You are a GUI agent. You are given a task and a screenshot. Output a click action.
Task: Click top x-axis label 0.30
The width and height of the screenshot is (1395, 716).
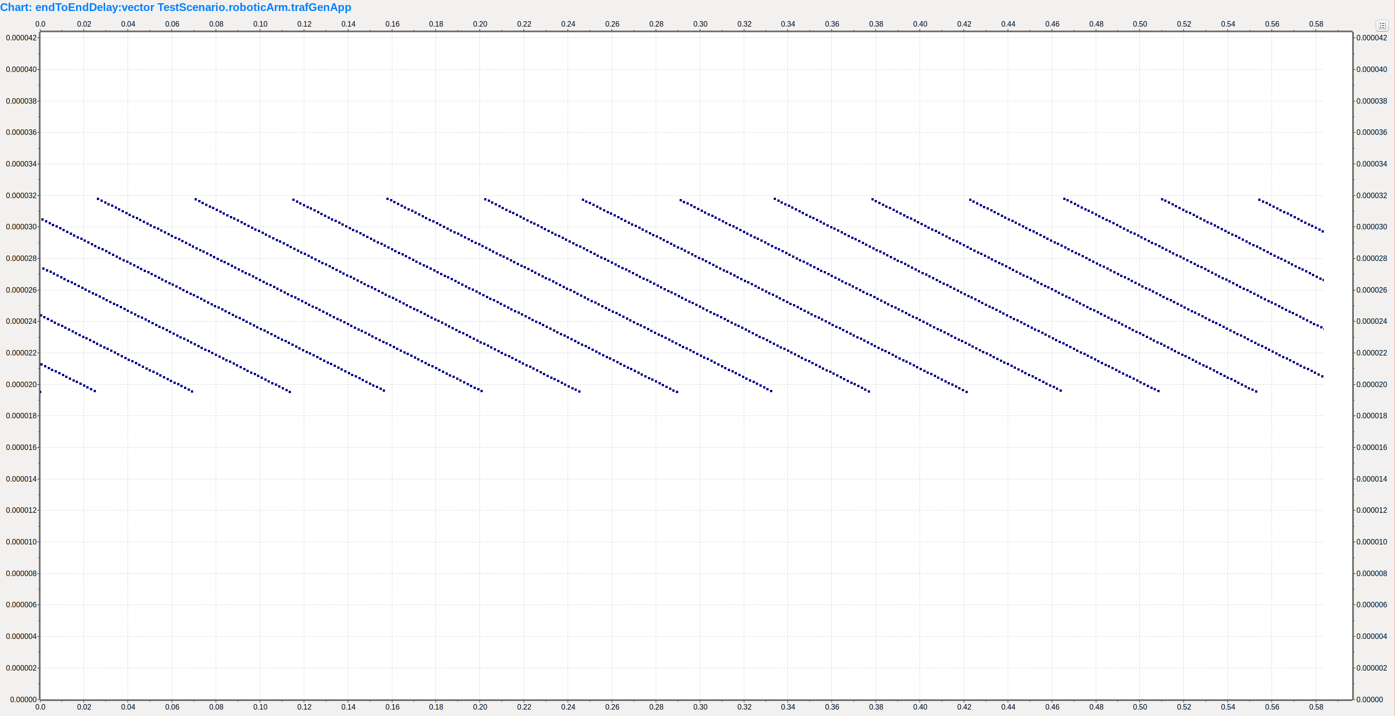click(700, 24)
